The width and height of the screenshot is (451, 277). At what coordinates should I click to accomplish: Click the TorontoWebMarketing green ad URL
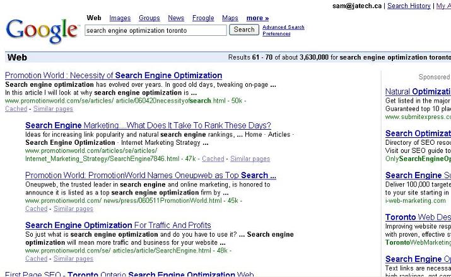point(418,242)
